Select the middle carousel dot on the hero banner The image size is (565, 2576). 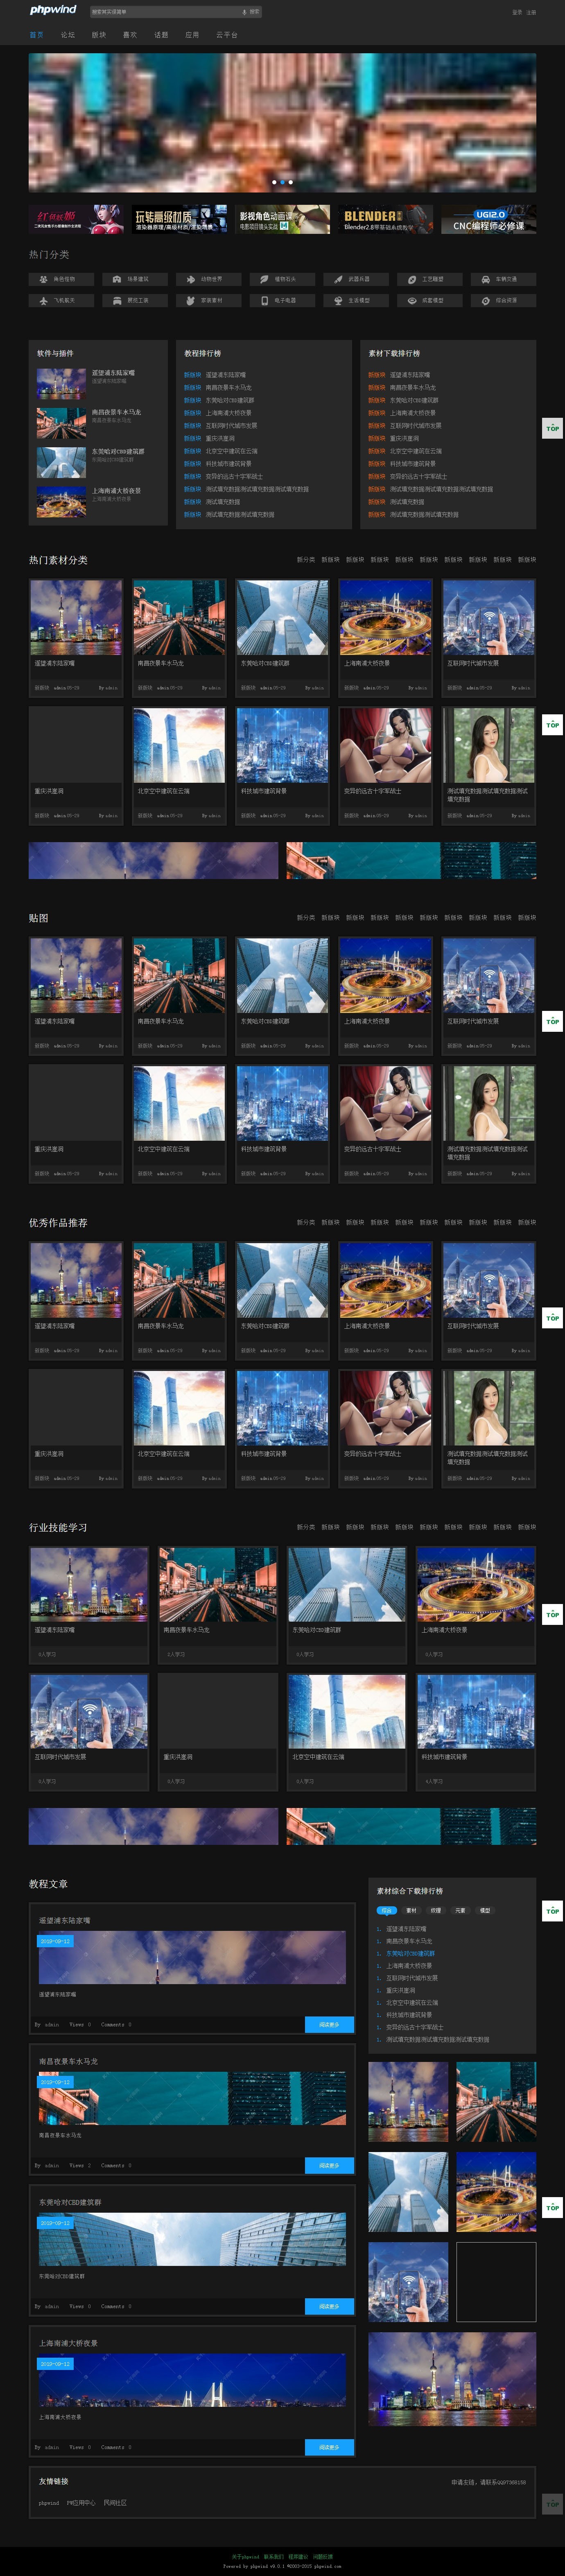pyautogui.click(x=282, y=182)
